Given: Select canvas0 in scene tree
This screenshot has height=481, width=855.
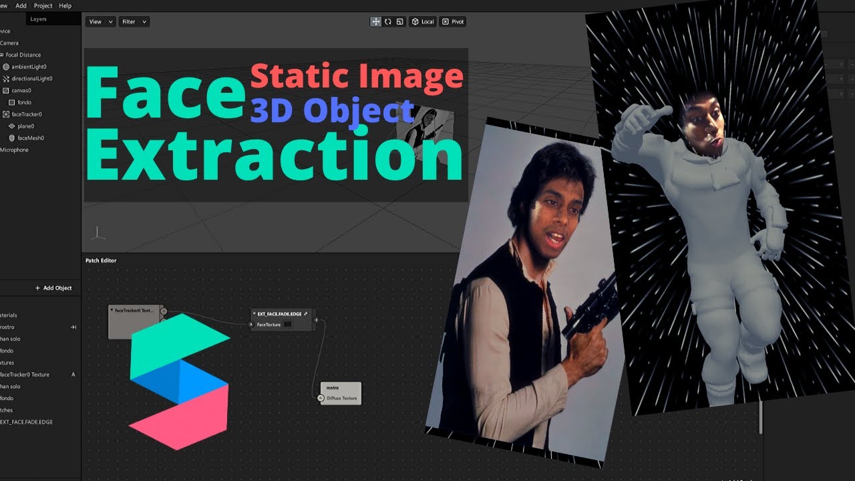Looking at the screenshot, I should pos(21,90).
